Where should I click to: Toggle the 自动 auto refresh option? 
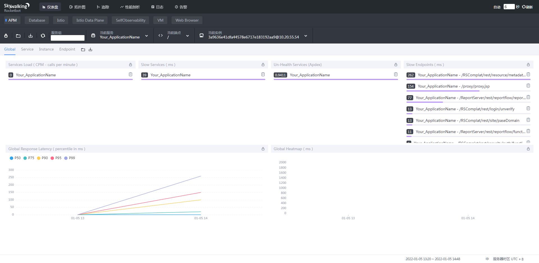497,7
